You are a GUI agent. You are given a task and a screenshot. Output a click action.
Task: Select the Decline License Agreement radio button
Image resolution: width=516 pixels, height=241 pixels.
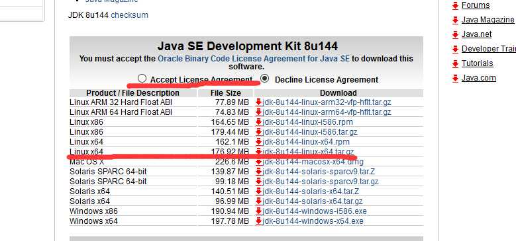(264, 79)
